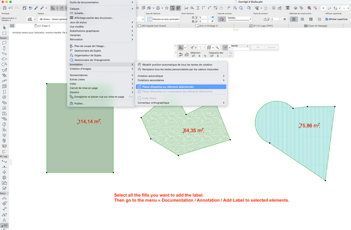The image size is (351, 230).
Task: Select the syringe inject parameters tool
Action: (x=42, y=8)
